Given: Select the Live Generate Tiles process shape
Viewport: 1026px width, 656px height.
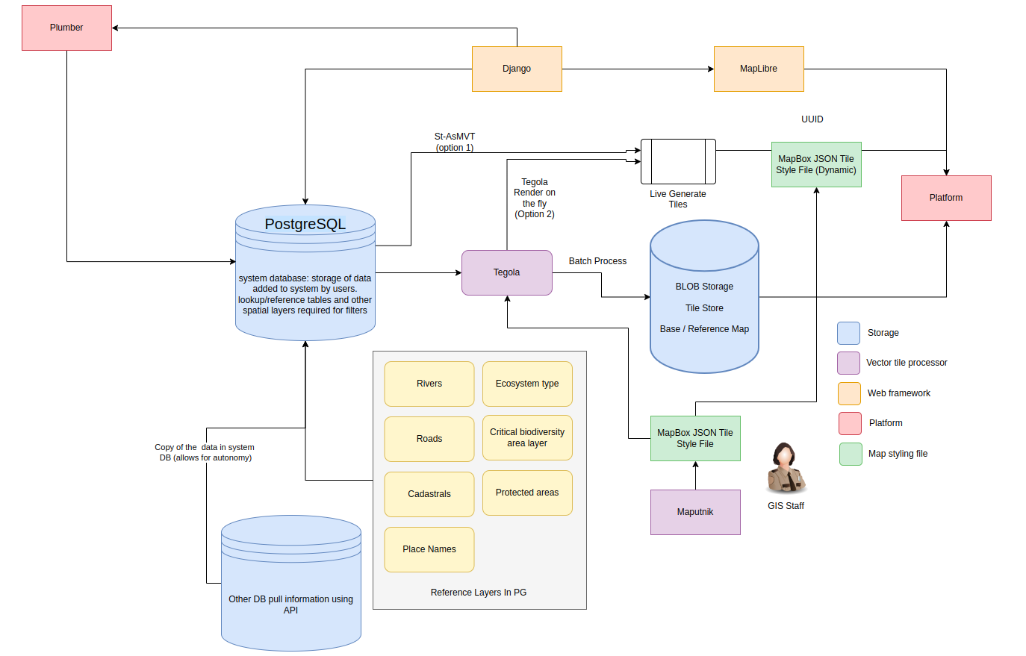Looking at the screenshot, I should tap(678, 161).
